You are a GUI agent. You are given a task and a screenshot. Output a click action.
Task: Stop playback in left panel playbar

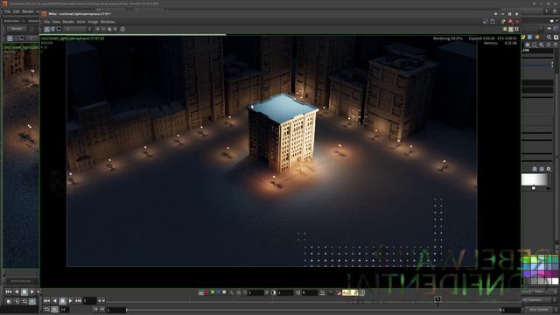[24, 292]
